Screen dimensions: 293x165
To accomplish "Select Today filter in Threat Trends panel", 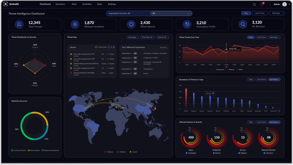I will [x=251, y=37].
